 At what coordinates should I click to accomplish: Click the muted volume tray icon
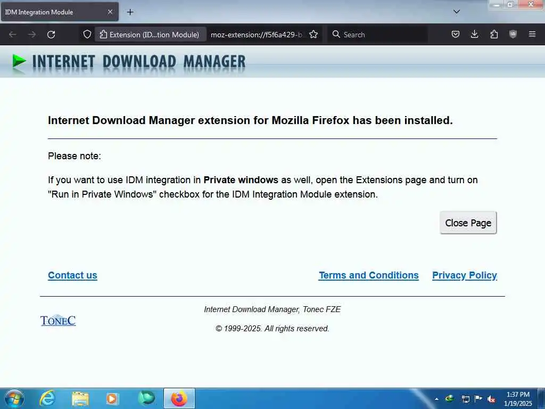[491, 399]
